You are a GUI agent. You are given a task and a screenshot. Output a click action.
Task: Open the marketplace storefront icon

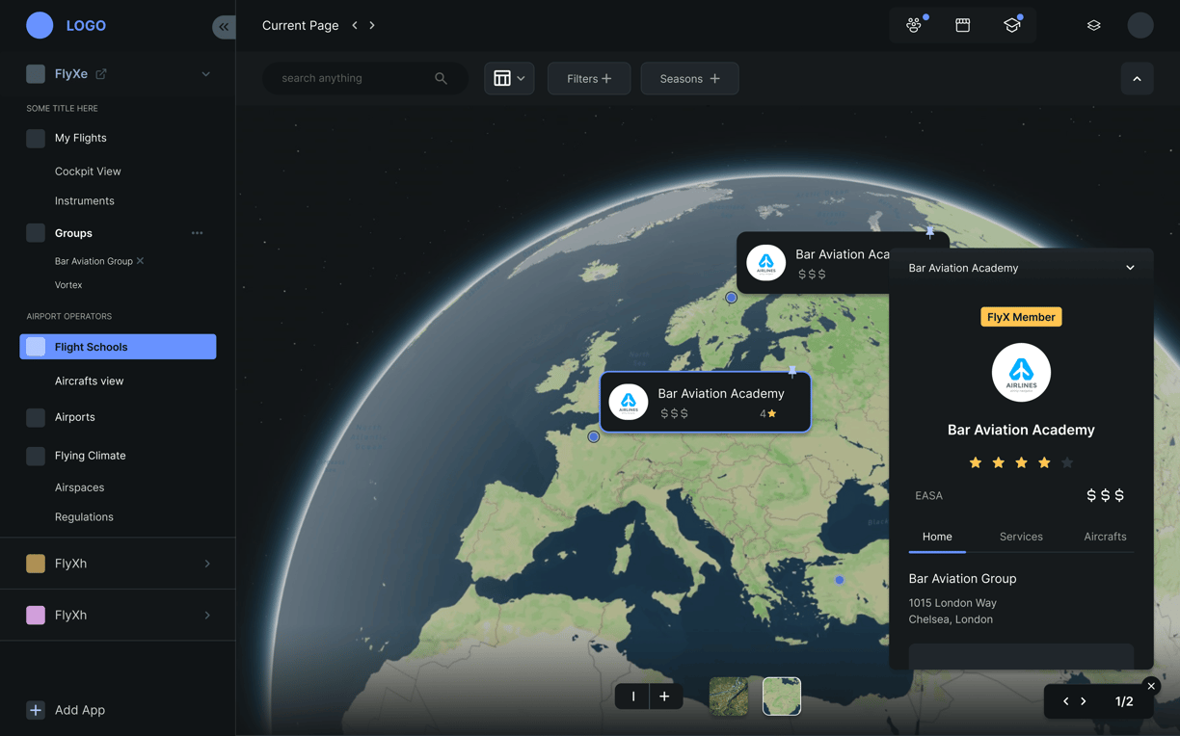[962, 25]
